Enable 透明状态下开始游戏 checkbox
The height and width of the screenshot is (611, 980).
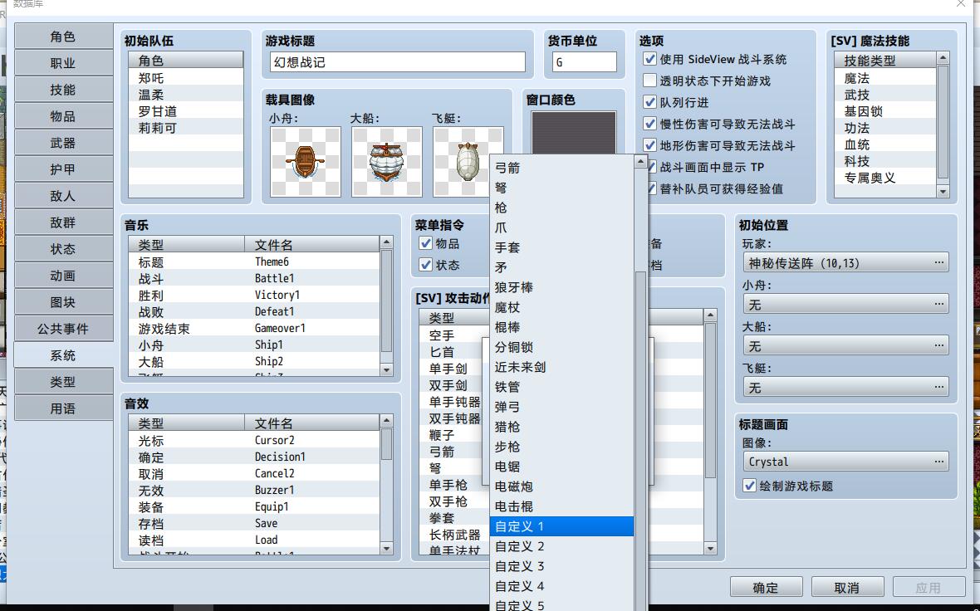click(x=650, y=81)
